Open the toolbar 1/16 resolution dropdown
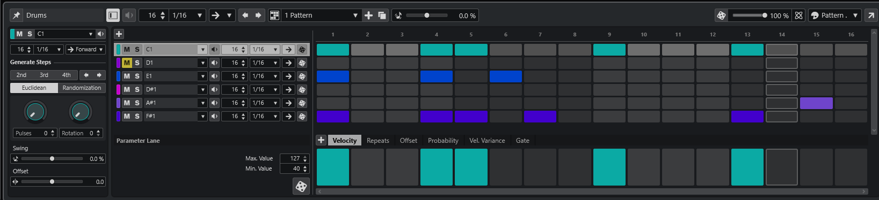The width and height of the screenshot is (879, 200). coord(187,16)
